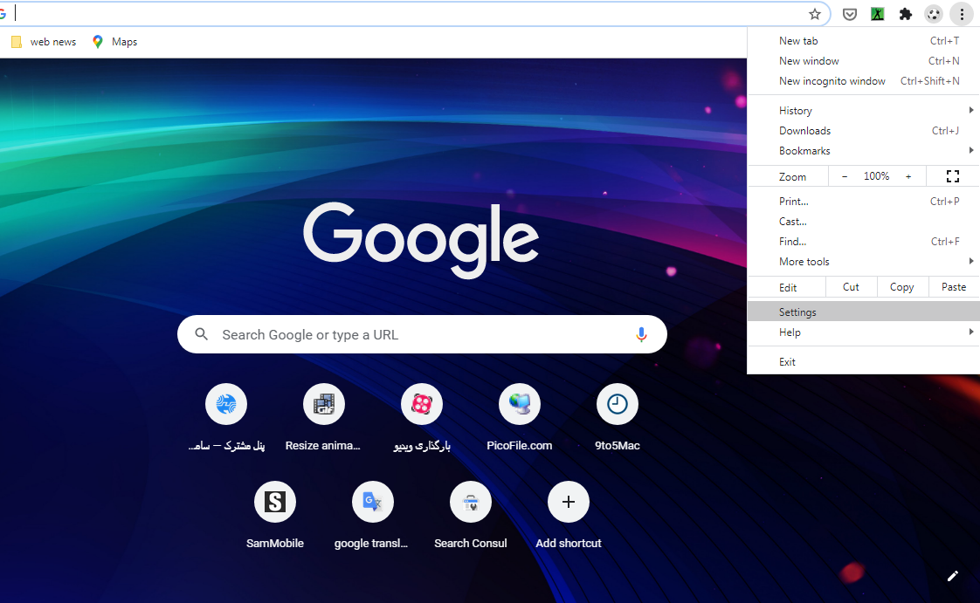The width and height of the screenshot is (980, 603).
Task: Click the Google logo
Action: pos(421,240)
